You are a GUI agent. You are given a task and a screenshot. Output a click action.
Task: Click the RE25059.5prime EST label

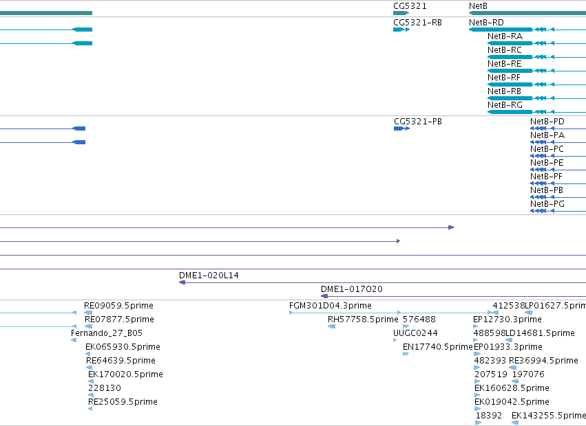[x=123, y=402]
